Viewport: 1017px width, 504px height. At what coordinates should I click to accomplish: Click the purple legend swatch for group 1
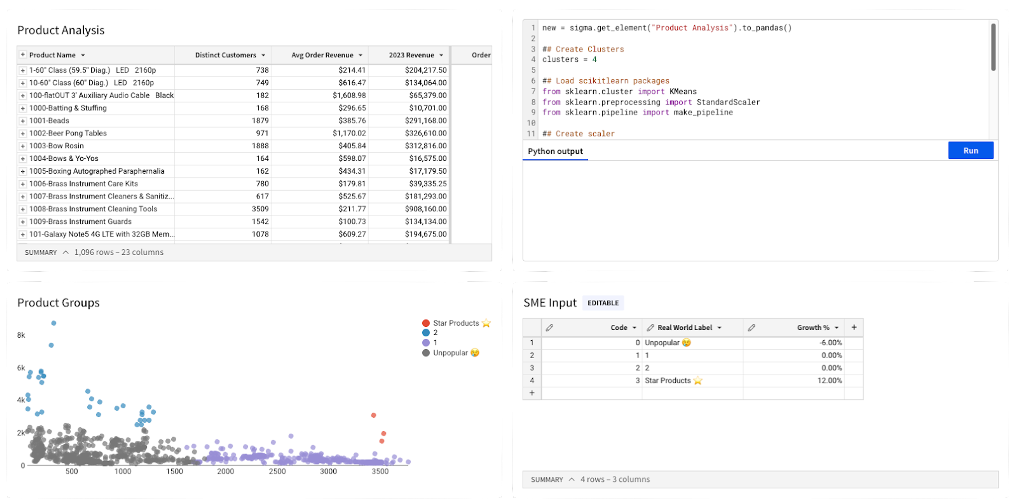pyautogui.click(x=426, y=343)
